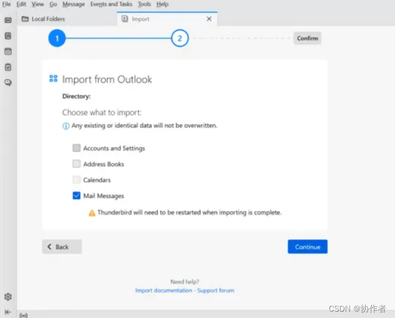Open the View menu
395x318 pixels.
tap(37, 4)
